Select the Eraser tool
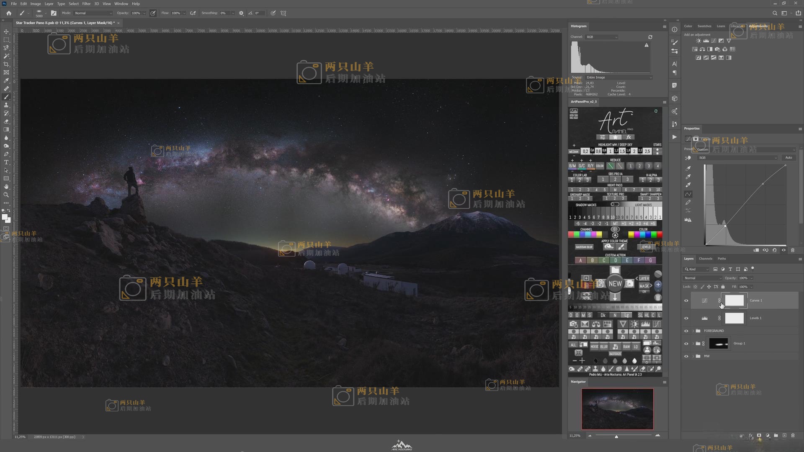 [6, 121]
